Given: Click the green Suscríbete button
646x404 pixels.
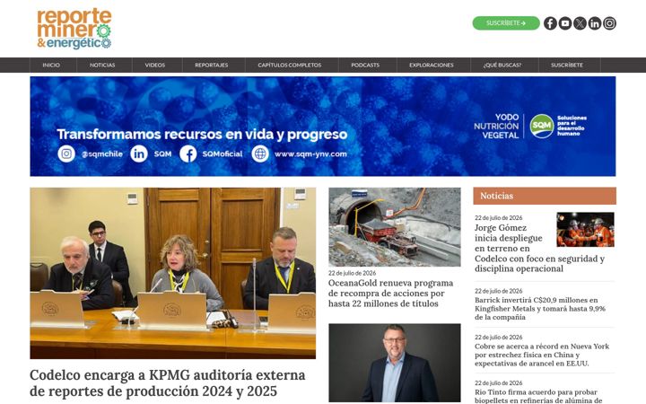Looking at the screenshot, I should tap(506, 23).
